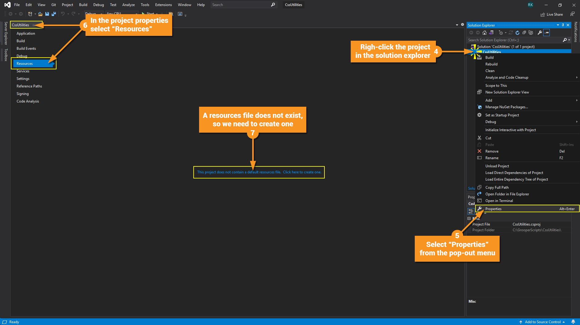Toggle categorized view in Properties panel
This screenshot has width=580, height=325.
pyautogui.click(x=471, y=211)
